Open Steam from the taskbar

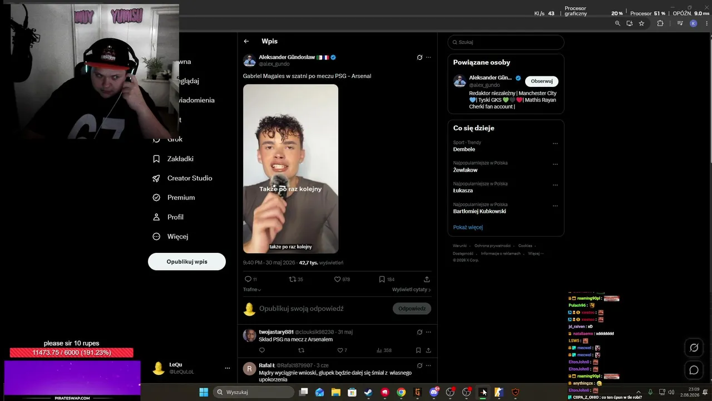coord(368,392)
